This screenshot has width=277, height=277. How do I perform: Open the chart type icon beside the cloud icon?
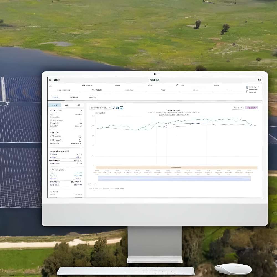click(121, 108)
